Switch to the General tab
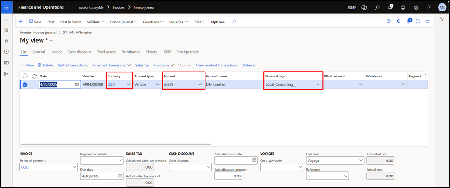 (x=39, y=52)
